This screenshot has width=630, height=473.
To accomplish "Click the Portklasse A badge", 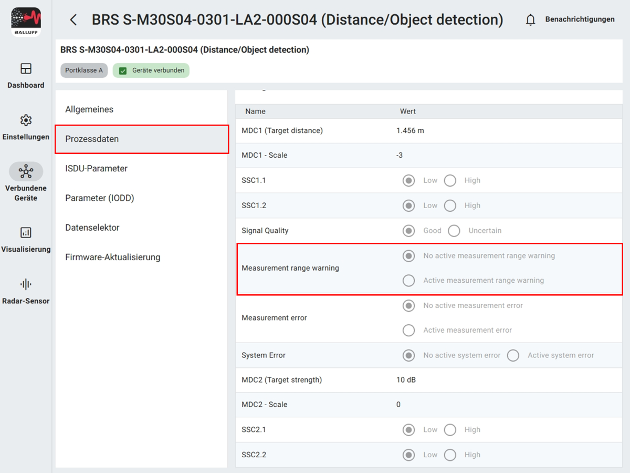I will (84, 70).
